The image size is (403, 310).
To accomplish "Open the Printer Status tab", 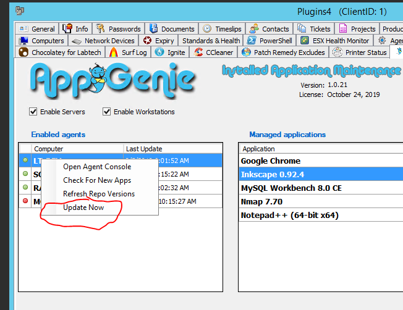I will click(360, 52).
